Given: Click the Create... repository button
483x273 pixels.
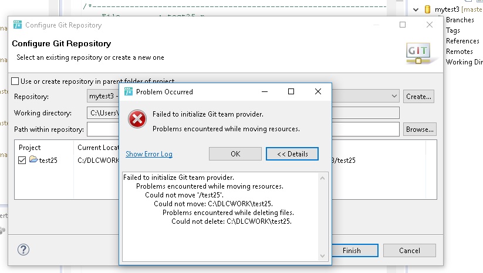Looking at the screenshot, I should click(418, 96).
